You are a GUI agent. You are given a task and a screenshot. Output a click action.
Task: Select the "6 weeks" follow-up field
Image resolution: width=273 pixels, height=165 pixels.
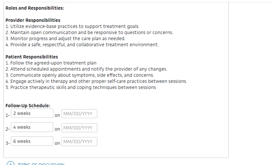click(x=32, y=141)
